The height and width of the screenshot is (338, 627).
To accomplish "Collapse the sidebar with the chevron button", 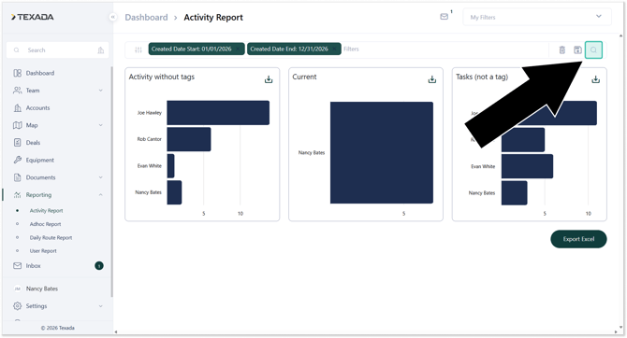I will [112, 17].
